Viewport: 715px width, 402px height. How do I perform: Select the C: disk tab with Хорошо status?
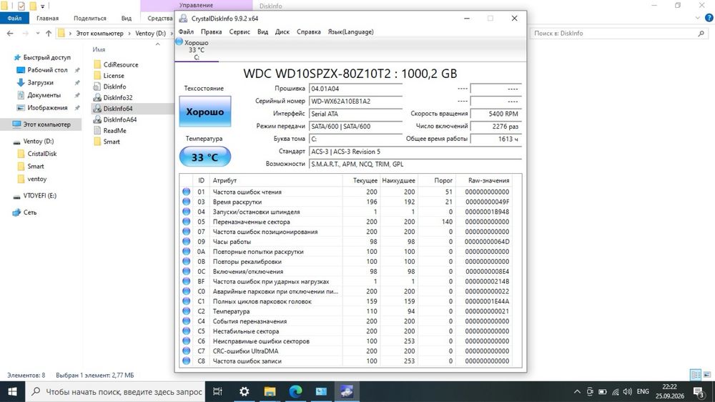197,50
